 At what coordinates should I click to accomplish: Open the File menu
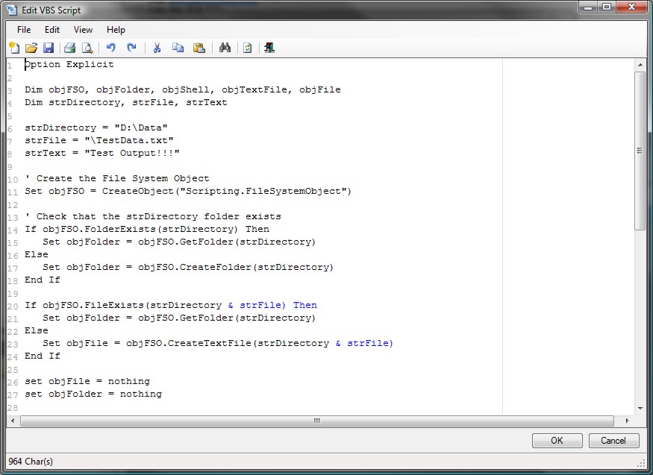[x=24, y=30]
